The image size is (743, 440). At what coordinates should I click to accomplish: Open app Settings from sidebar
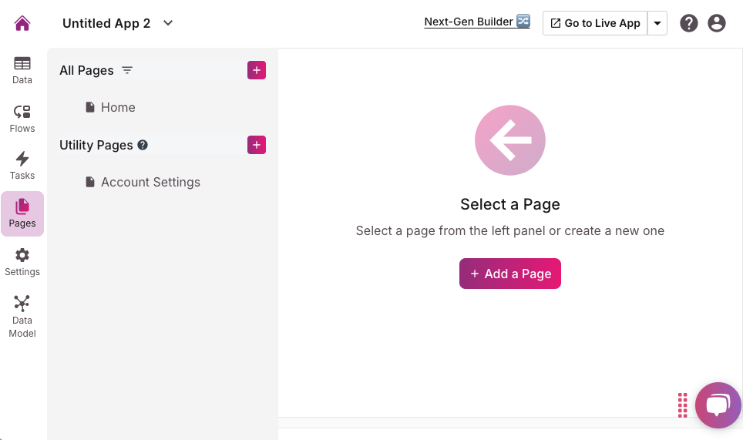coord(22,262)
